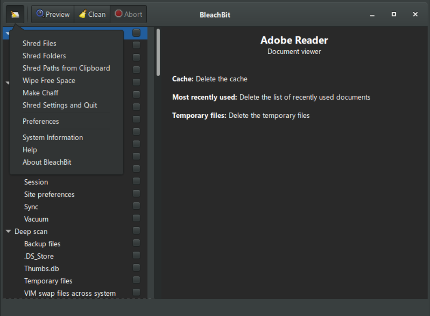
Task: Click the BleachBit window title
Action: (x=215, y=15)
